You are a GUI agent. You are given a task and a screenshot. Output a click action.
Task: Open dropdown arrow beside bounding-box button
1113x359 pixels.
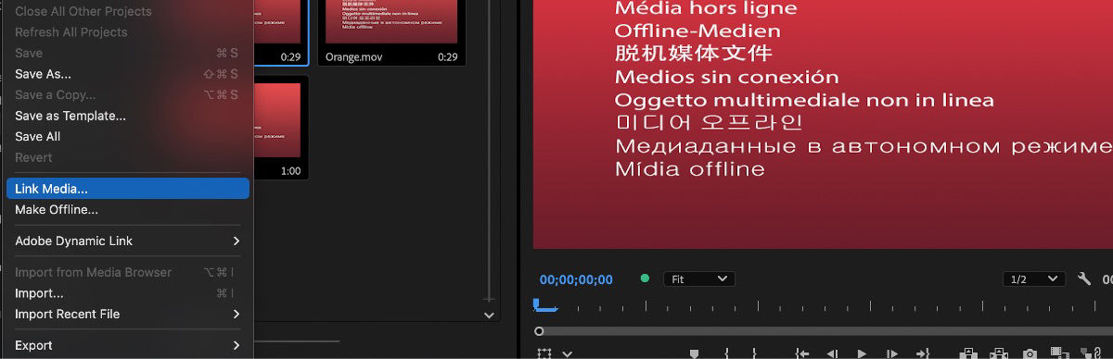(x=567, y=353)
